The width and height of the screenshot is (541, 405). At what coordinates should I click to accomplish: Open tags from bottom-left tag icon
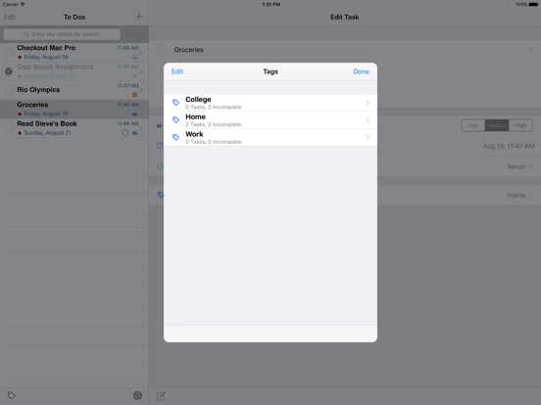point(12,395)
